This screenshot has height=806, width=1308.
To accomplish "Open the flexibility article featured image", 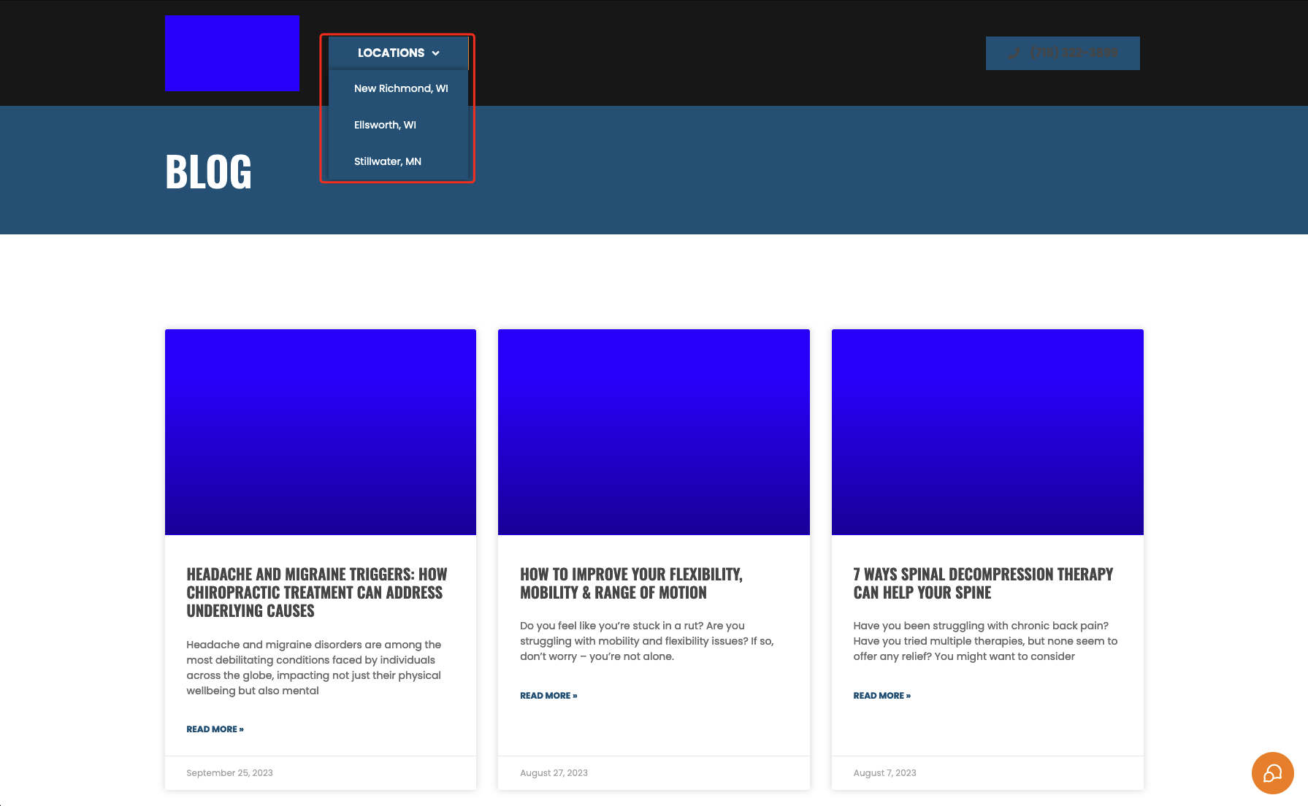I will (x=654, y=431).
